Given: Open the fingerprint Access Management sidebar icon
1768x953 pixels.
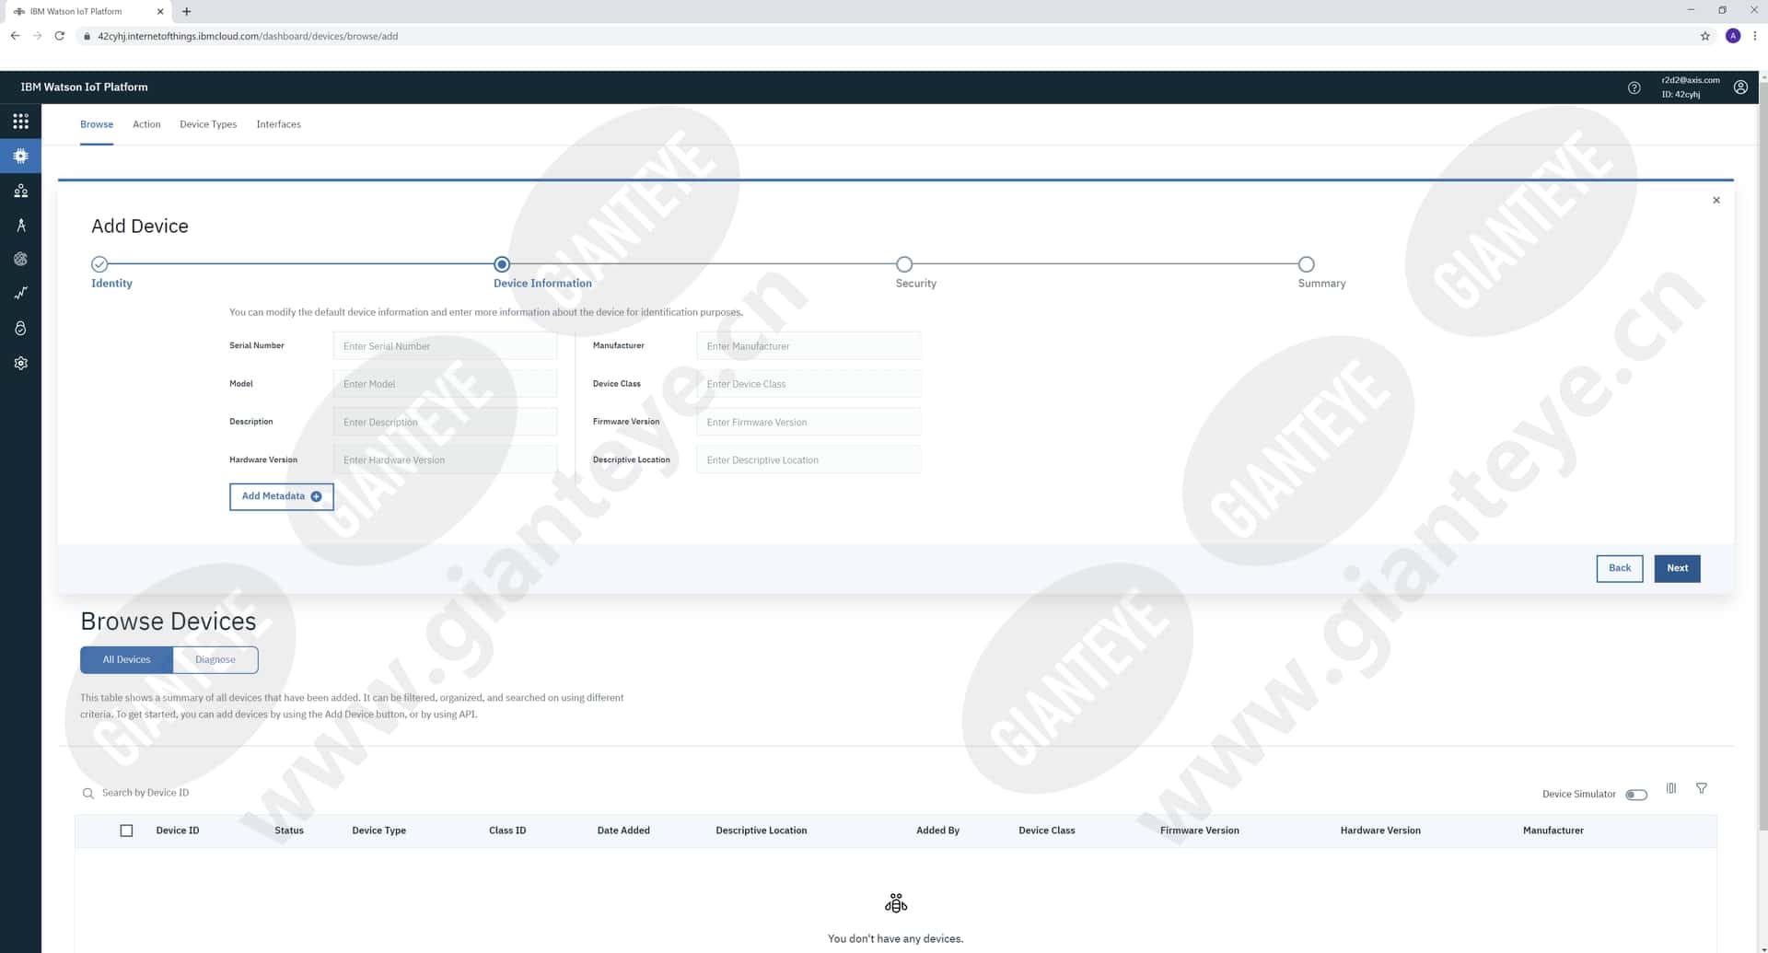Looking at the screenshot, I should tap(20, 259).
